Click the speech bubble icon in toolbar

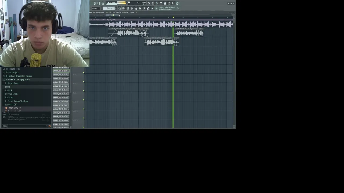pos(173,3)
